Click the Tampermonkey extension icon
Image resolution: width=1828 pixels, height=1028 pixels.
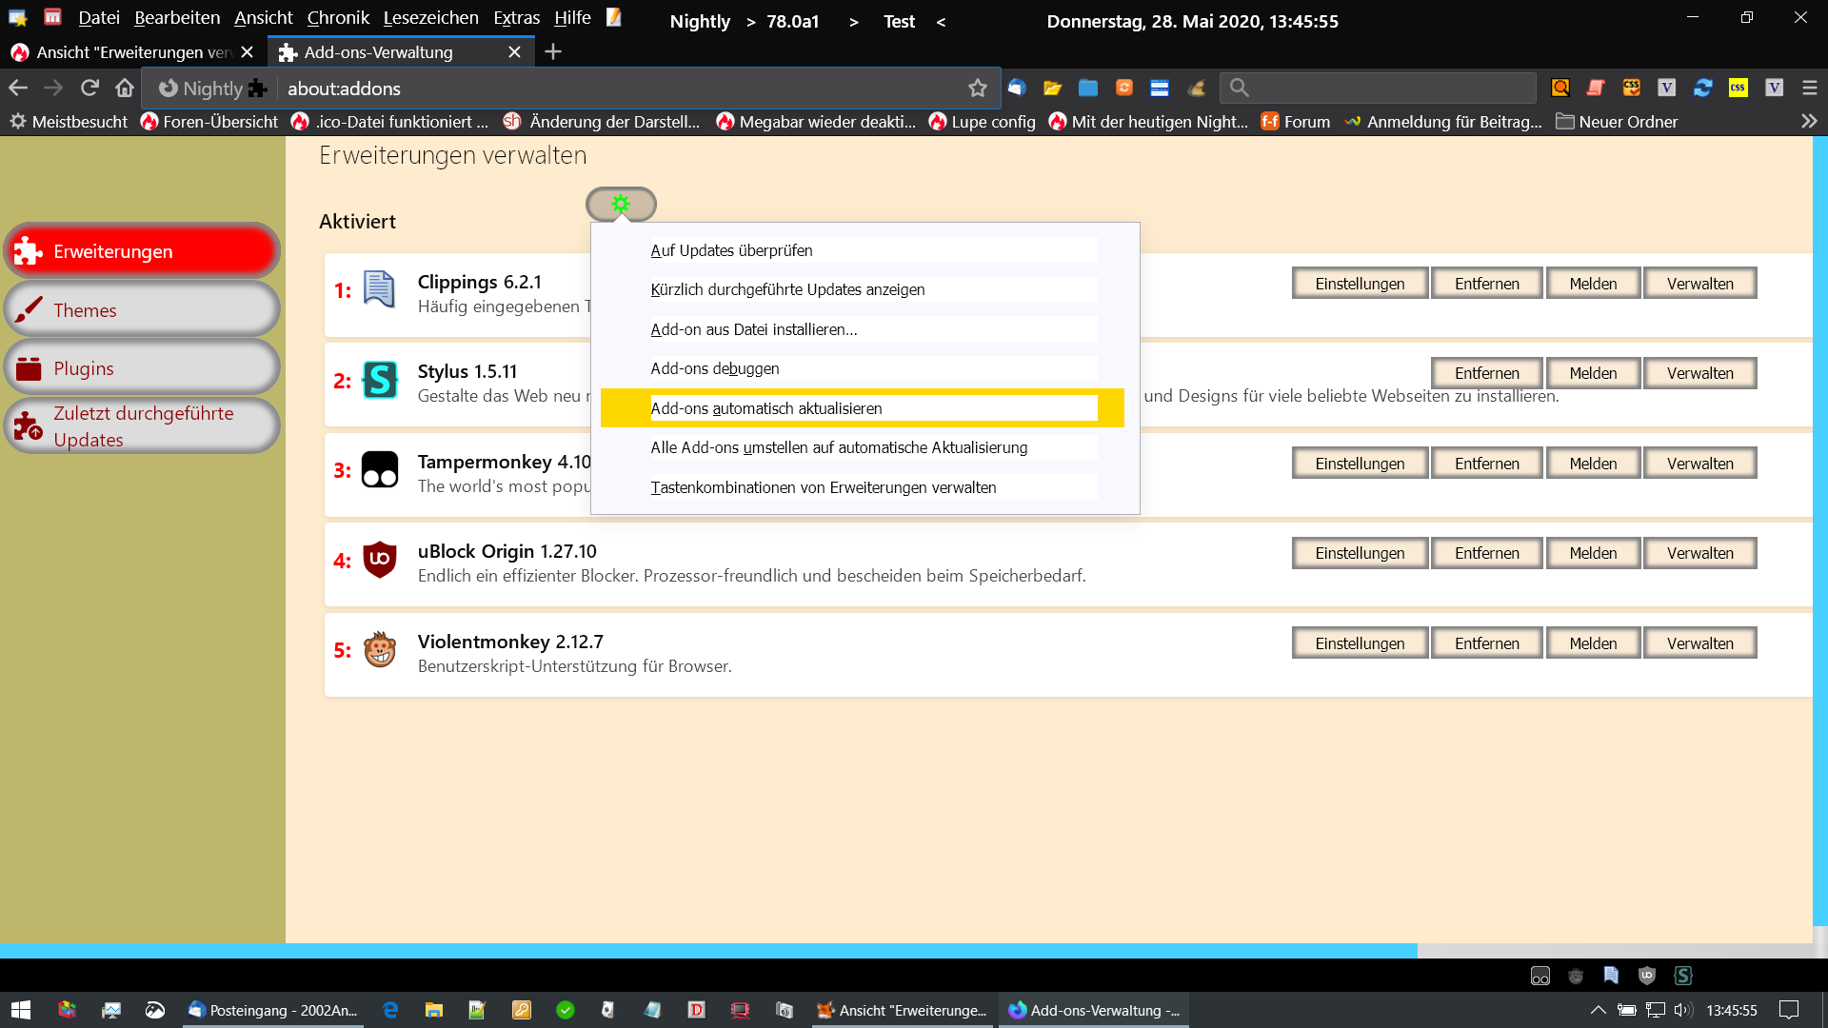[380, 469]
